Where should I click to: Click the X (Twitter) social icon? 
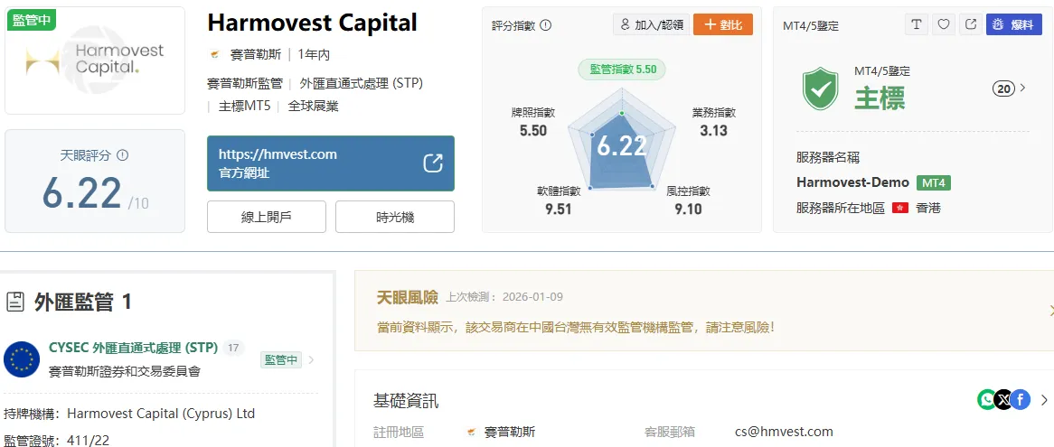(1003, 400)
